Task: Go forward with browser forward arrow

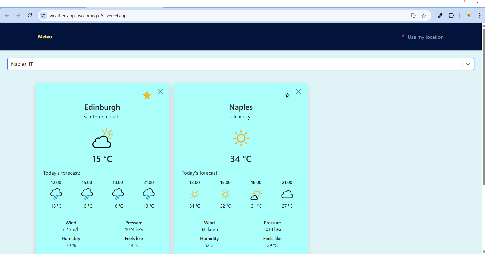Action: [18, 15]
